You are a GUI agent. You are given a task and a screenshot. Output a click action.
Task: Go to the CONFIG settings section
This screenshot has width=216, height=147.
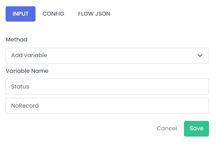[x=53, y=14]
